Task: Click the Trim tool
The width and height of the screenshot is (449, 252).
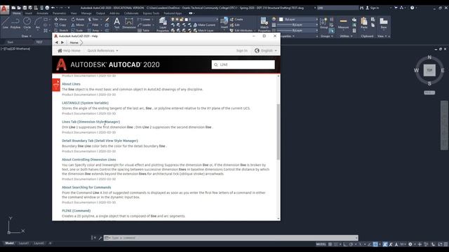Action: tap(93, 19)
